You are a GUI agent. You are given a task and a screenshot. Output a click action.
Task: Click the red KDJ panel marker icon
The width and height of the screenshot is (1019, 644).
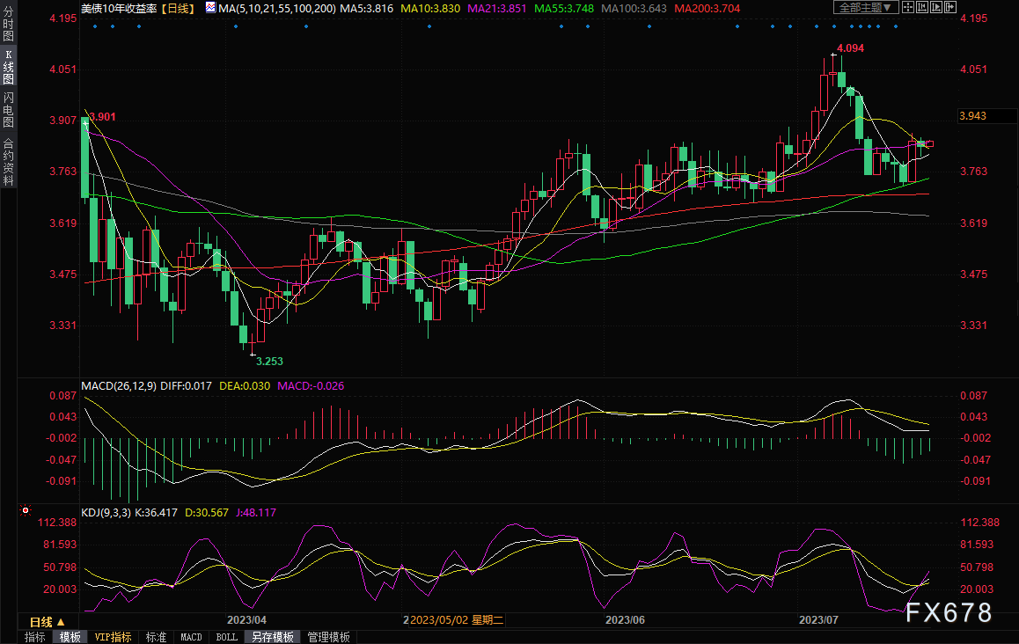pos(26,511)
